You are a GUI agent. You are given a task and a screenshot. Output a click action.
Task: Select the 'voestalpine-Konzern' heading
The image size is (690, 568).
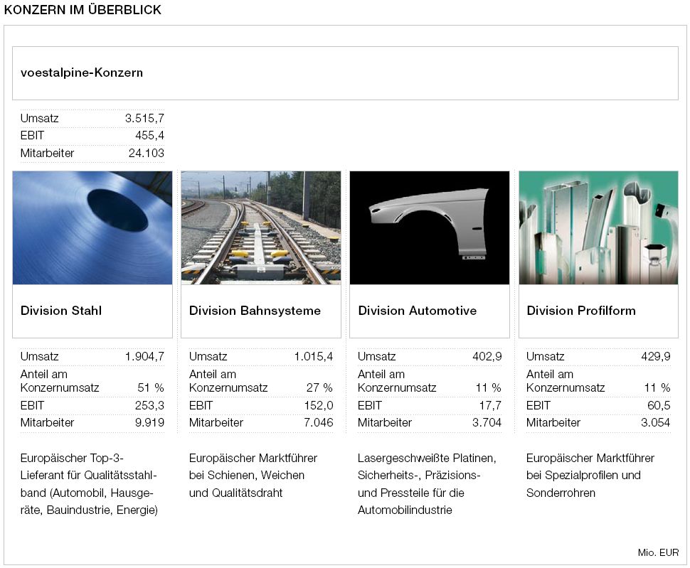click(x=82, y=73)
